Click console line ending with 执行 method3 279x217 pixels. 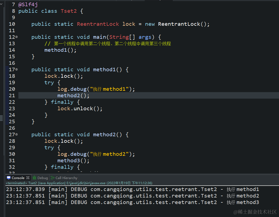tap(133, 202)
